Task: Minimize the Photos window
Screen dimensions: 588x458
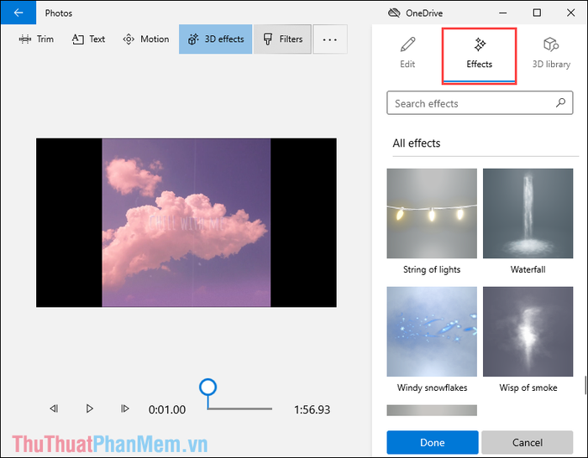Action: 503,13
